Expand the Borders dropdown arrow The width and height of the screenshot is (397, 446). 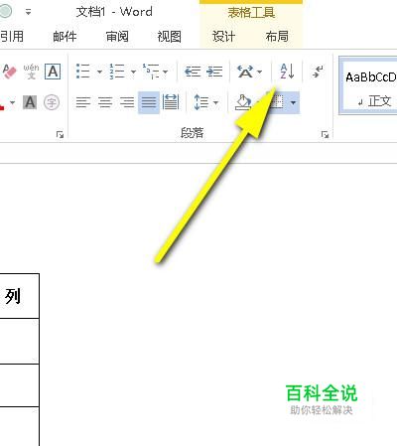[x=293, y=102]
